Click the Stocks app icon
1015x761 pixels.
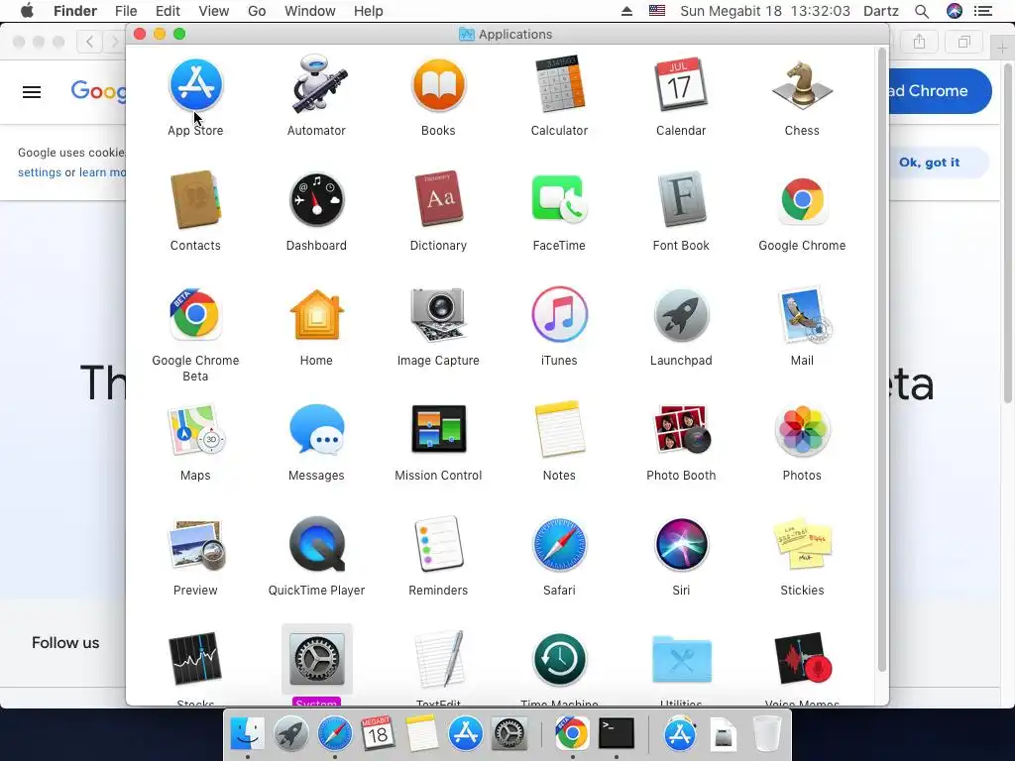pos(195,659)
